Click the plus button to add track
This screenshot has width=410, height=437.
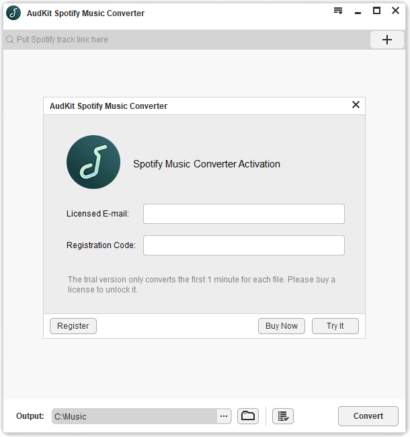(x=387, y=40)
